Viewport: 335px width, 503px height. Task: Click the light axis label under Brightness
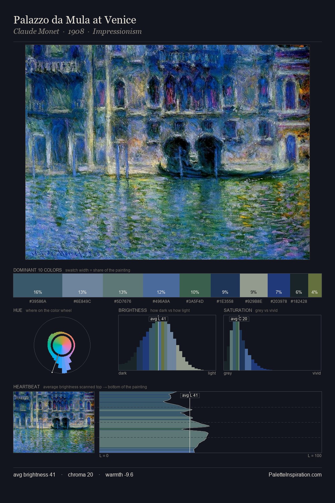212,373
